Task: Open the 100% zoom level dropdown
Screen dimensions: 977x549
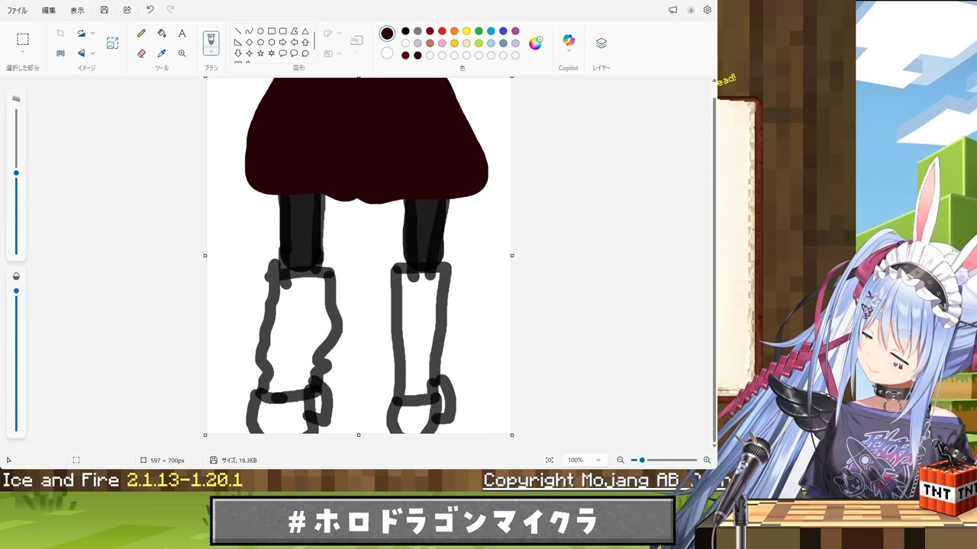Action: pos(585,460)
